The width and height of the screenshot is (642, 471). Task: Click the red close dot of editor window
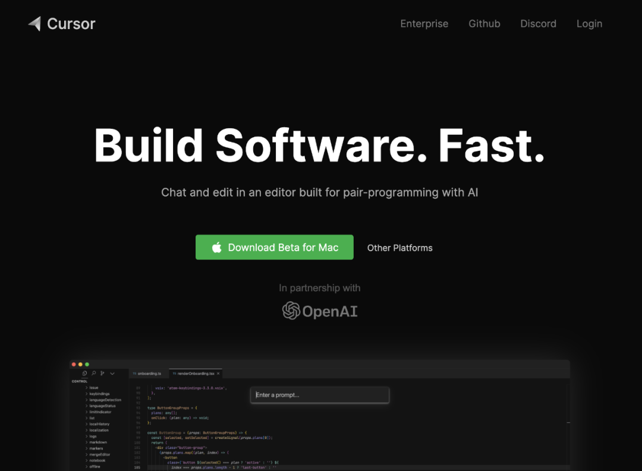click(74, 364)
